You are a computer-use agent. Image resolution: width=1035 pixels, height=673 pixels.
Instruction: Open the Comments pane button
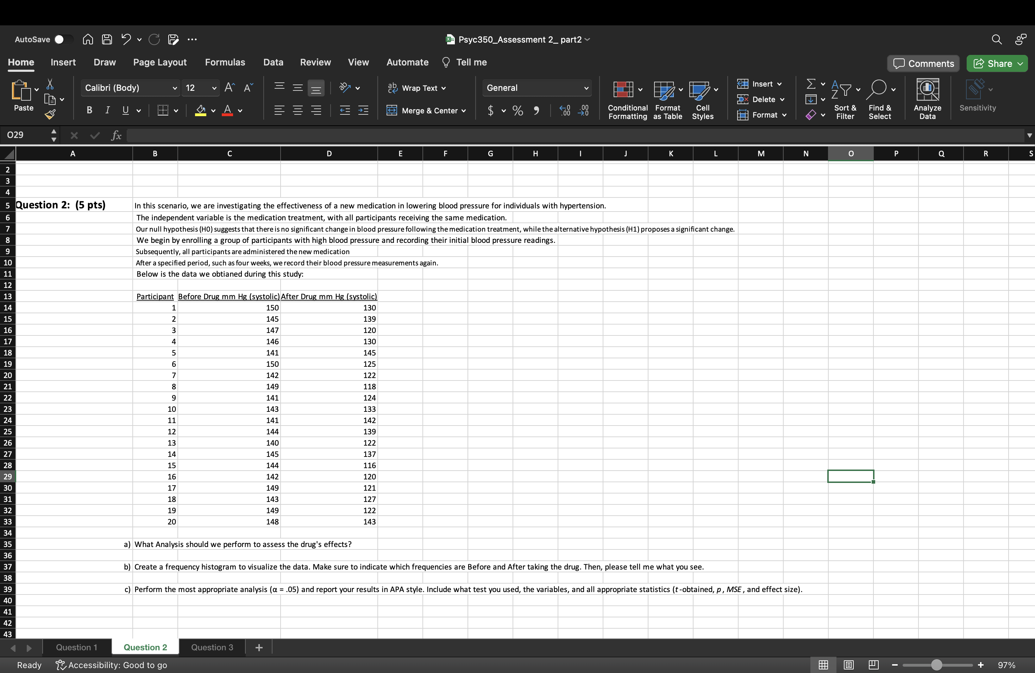[x=923, y=63]
